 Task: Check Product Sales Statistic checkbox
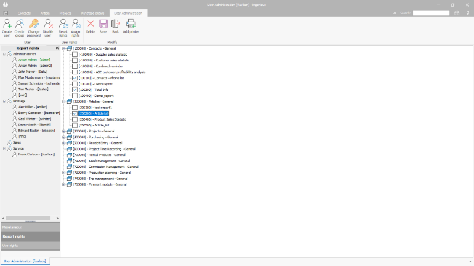coord(75,119)
